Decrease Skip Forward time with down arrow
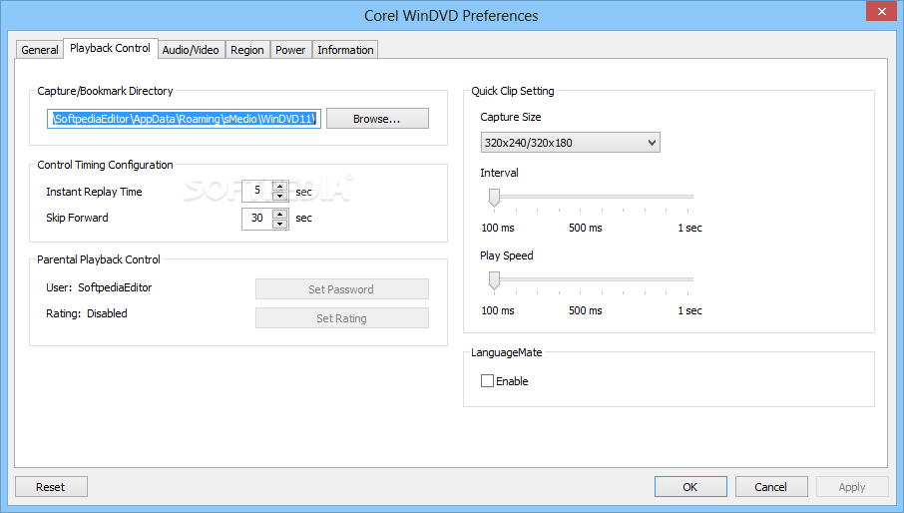The image size is (904, 513). [x=279, y=224]
